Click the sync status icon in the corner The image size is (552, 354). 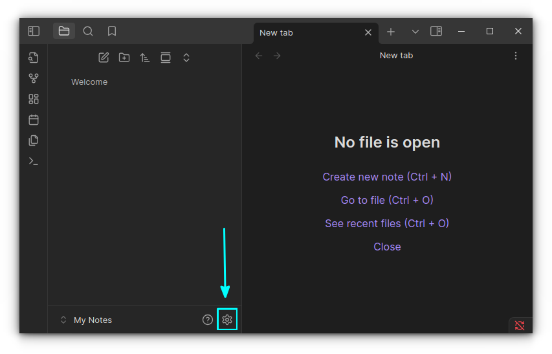519,325
